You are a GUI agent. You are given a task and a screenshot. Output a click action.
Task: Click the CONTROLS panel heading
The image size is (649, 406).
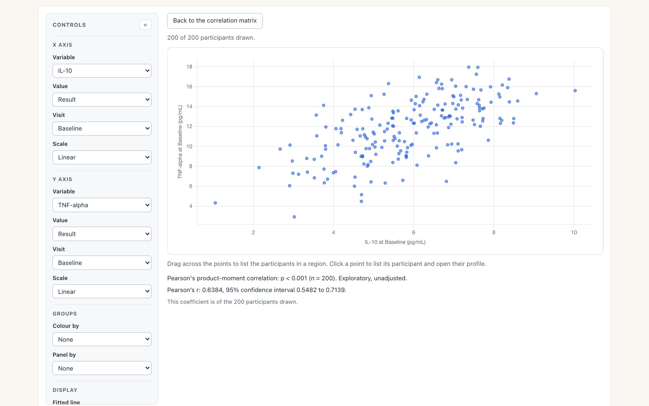pos(69,25)
